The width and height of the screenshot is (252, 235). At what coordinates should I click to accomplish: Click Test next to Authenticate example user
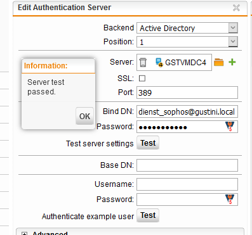tap(148, 215)
